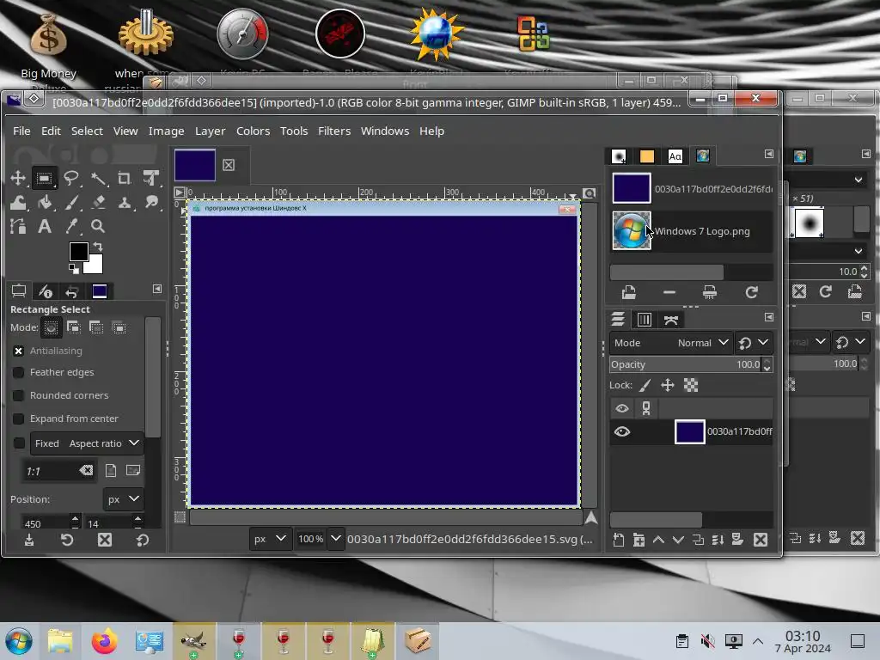Clear the 1:1 aspect ratio field
880x660 pixels.
click(86, 470)
